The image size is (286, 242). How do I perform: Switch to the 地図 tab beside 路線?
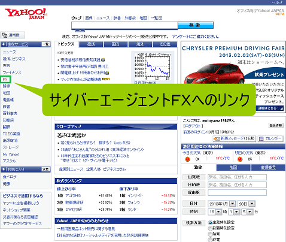[233, 167]
